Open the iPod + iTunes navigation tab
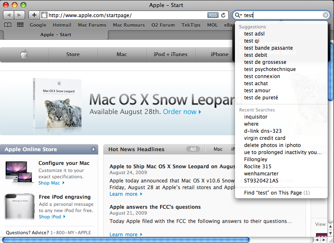The width and height of the screenshot is (334, 243). click(x=171, y=54)
